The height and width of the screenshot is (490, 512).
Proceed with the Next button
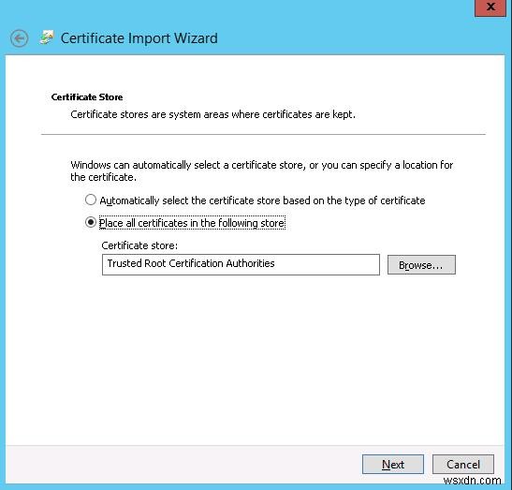tap(393, 464)
